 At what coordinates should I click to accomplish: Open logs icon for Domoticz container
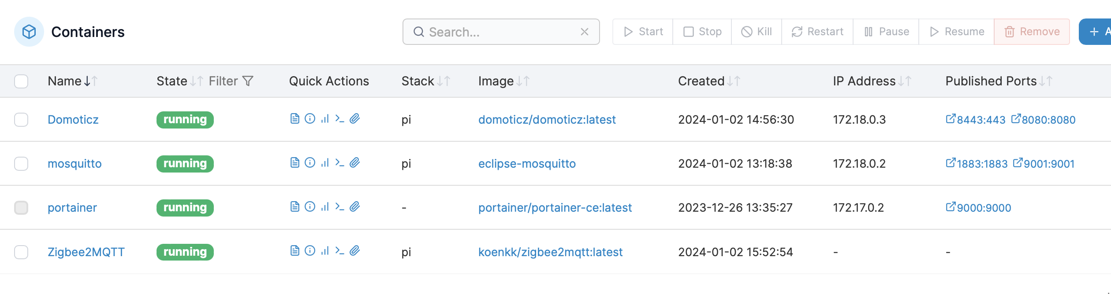click(x=295, y=119)
